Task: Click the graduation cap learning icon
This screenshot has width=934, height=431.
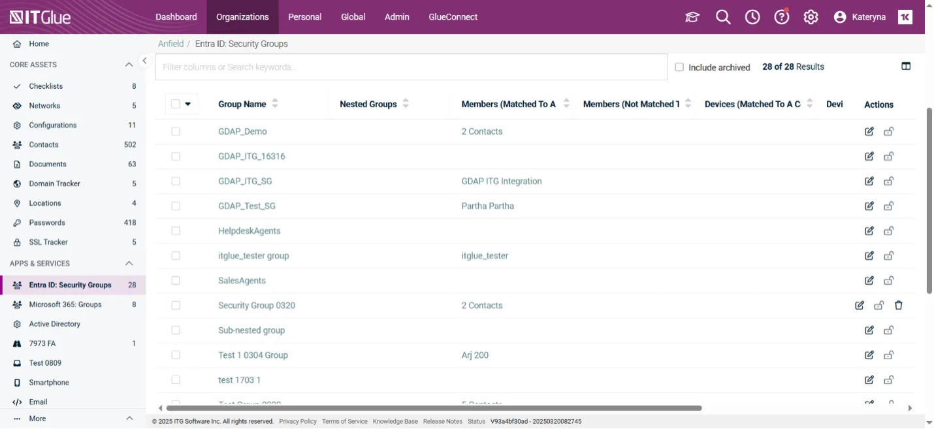Action: click(x=692, y=17)
